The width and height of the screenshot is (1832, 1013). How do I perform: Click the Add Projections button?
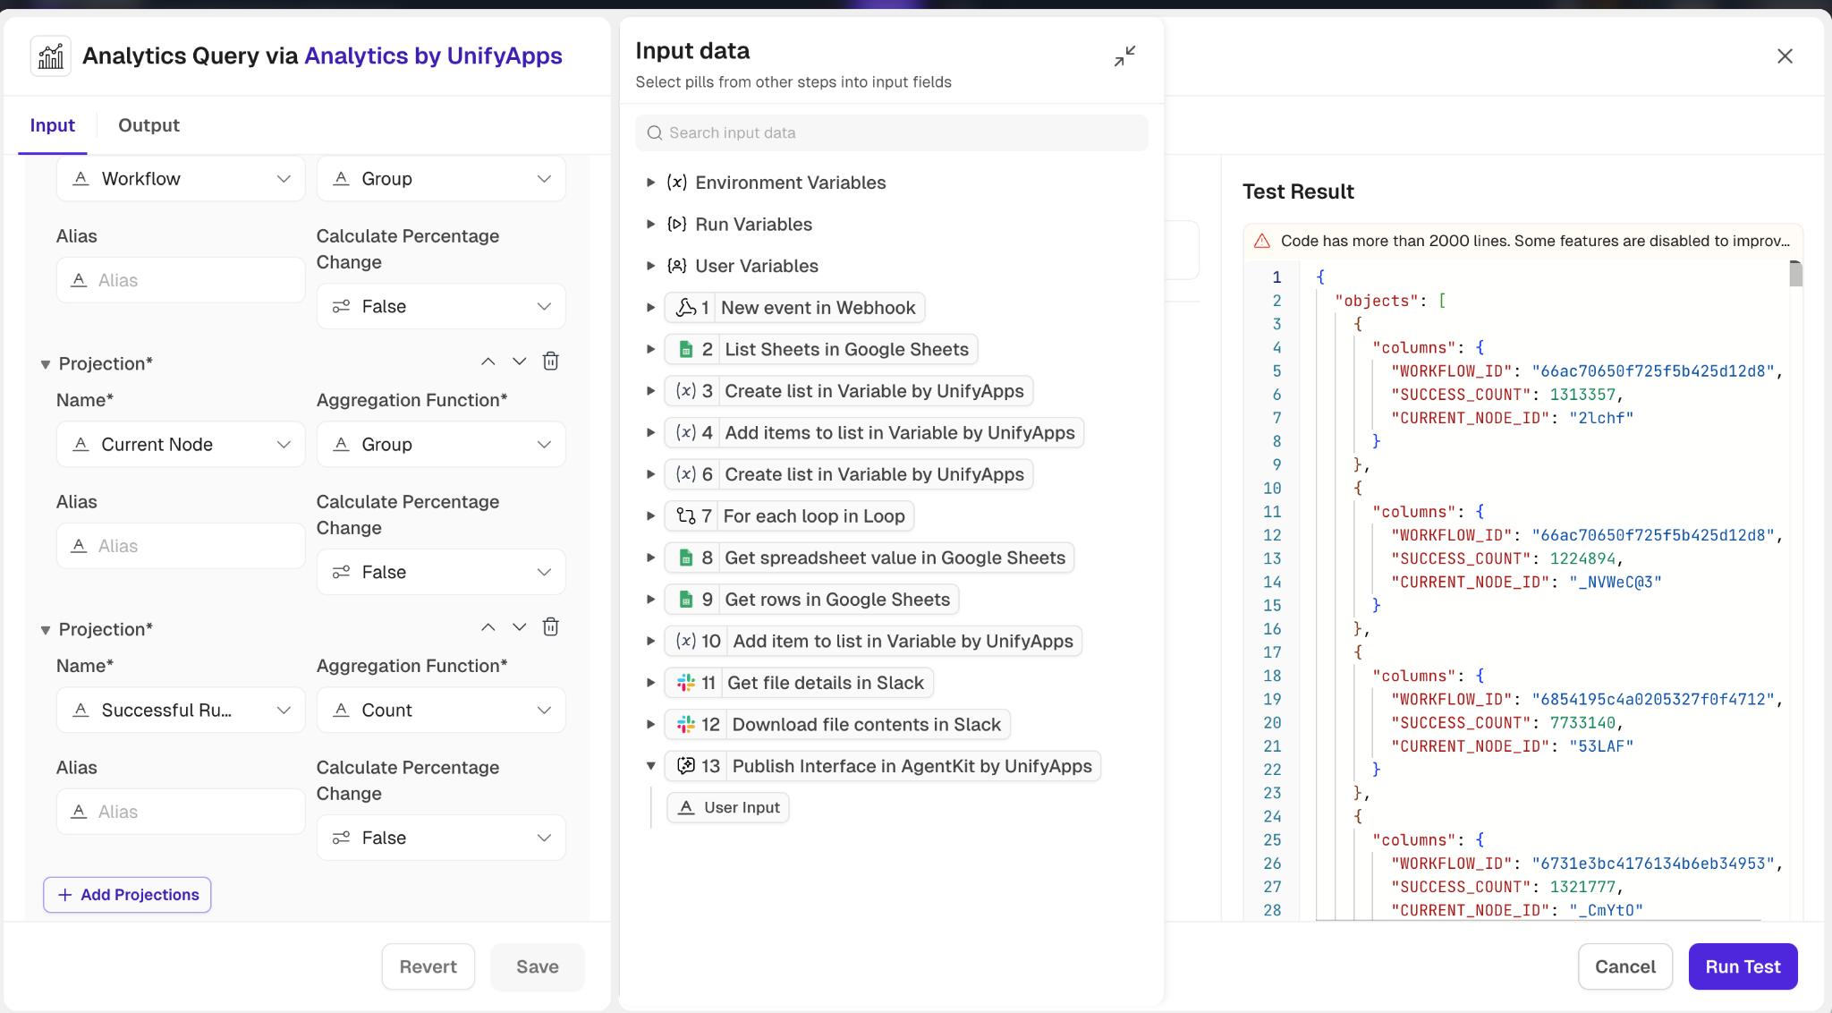(x=127, y=895)
